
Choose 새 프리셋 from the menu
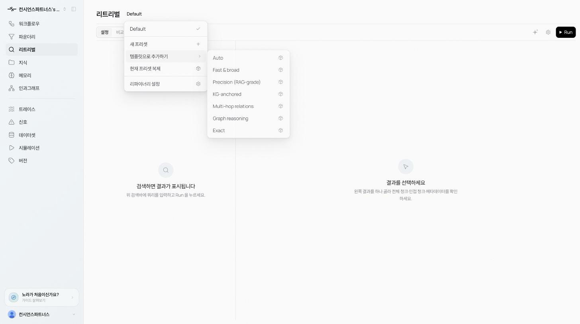(166, 44)
